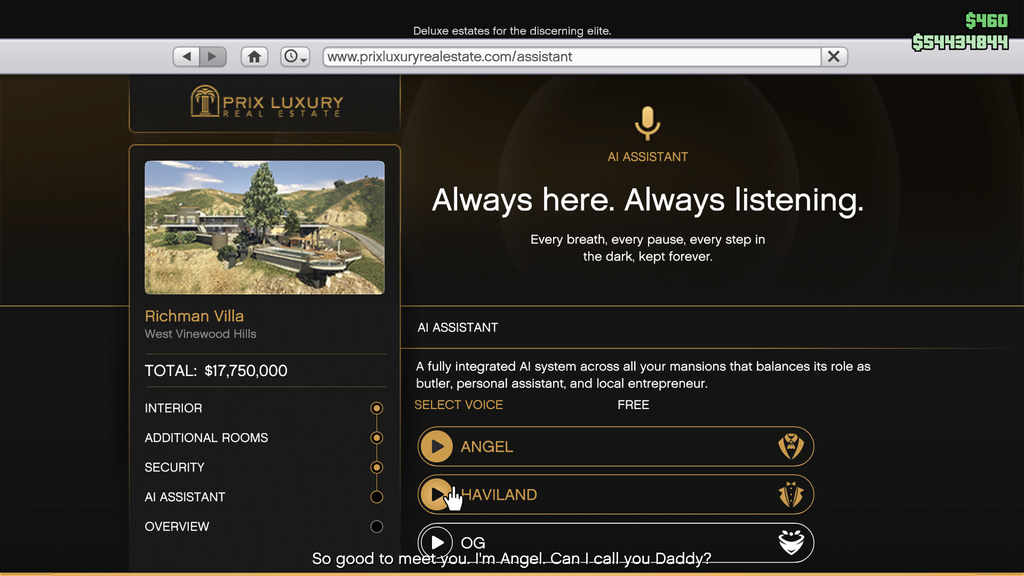Click the golden microphone AI Assistant icon
The height and width of the screenshot is (576, 1024).
647,123
